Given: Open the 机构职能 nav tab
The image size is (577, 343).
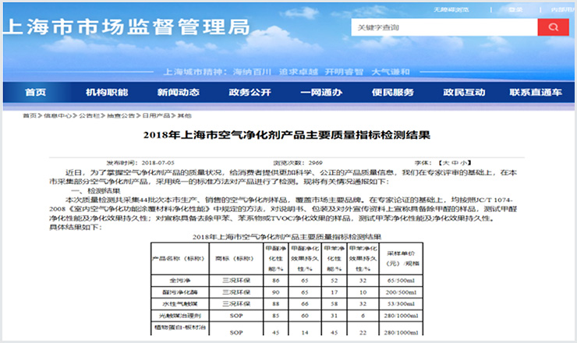Looking at the screenshot, I should tap(107, 92).
